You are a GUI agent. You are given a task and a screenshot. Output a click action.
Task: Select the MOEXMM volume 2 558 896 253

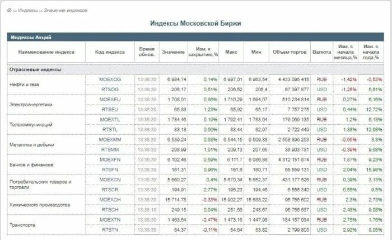[x=293, y=139]
